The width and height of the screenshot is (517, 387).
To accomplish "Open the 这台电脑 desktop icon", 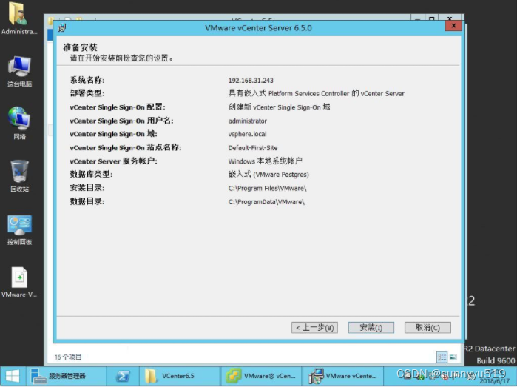I will (19, 71).
